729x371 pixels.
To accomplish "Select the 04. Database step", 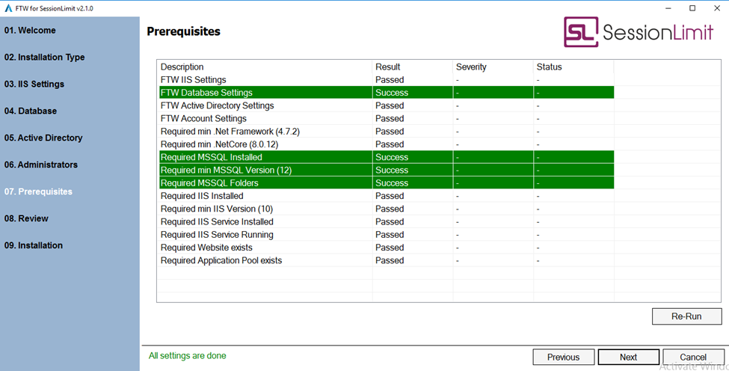I will [31, 111].
